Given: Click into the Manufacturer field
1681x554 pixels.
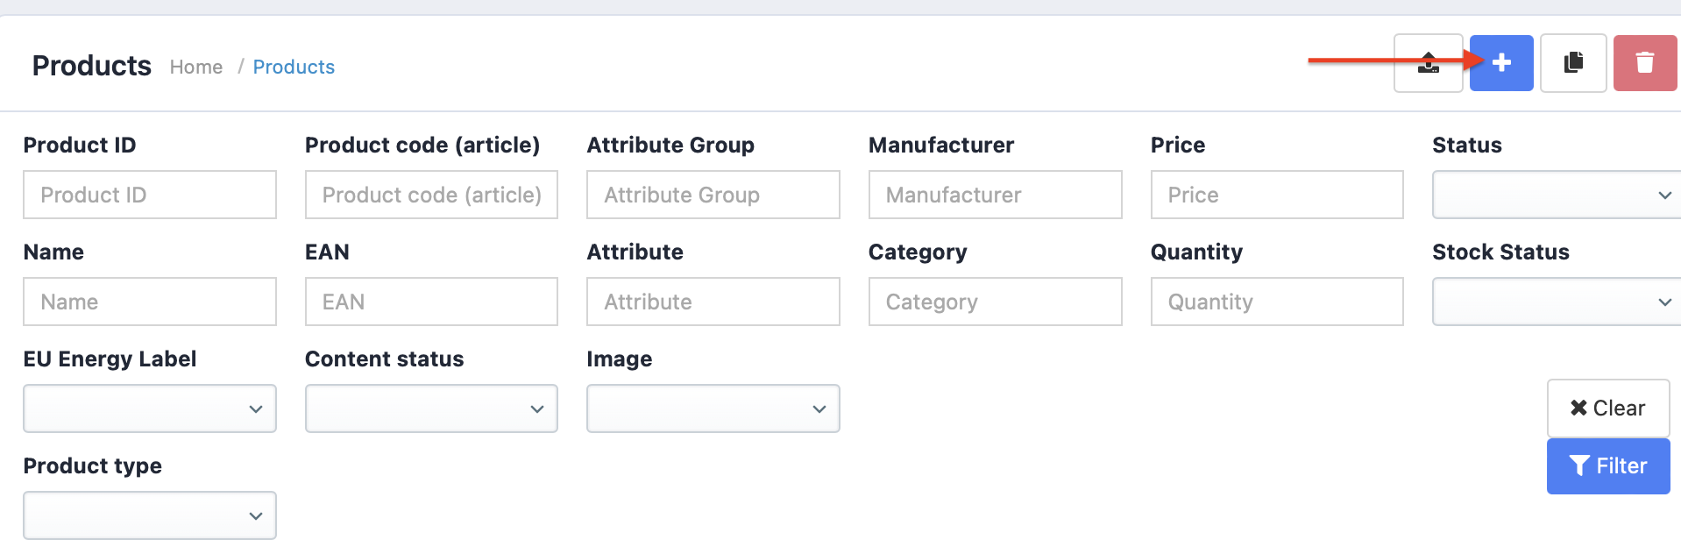Looking at the screenshot, I should tap(995, 195).
